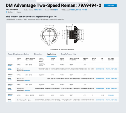Open service # 999494 link in table
Viewport: 126px width, 113px height.
[x=10, y=86]
